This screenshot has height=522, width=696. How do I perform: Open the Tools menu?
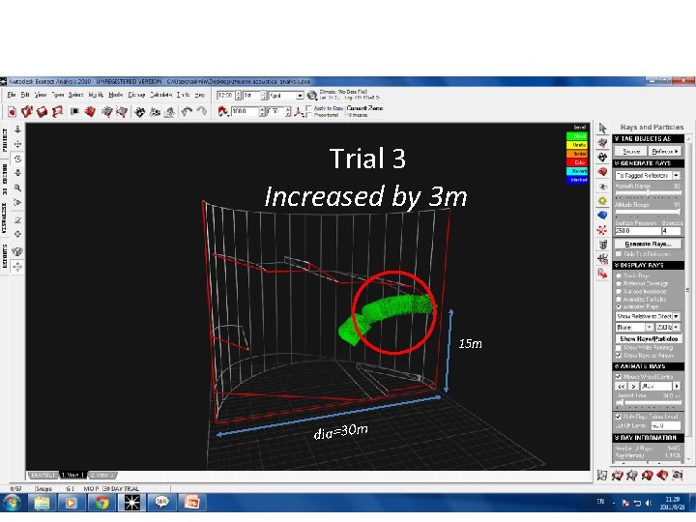click(x=183, y=95)
